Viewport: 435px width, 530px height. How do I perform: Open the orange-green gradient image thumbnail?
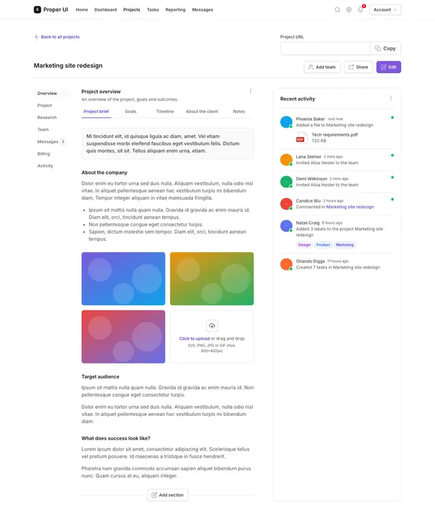tap(212, 279)
